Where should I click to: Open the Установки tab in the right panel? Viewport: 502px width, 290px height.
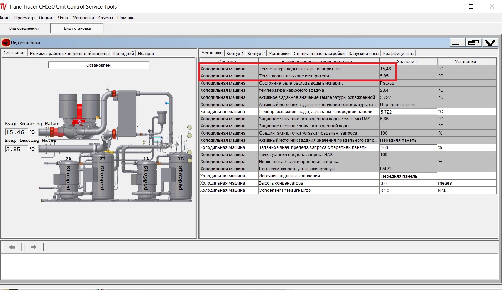pyautogui.click(x=279, y=53)
